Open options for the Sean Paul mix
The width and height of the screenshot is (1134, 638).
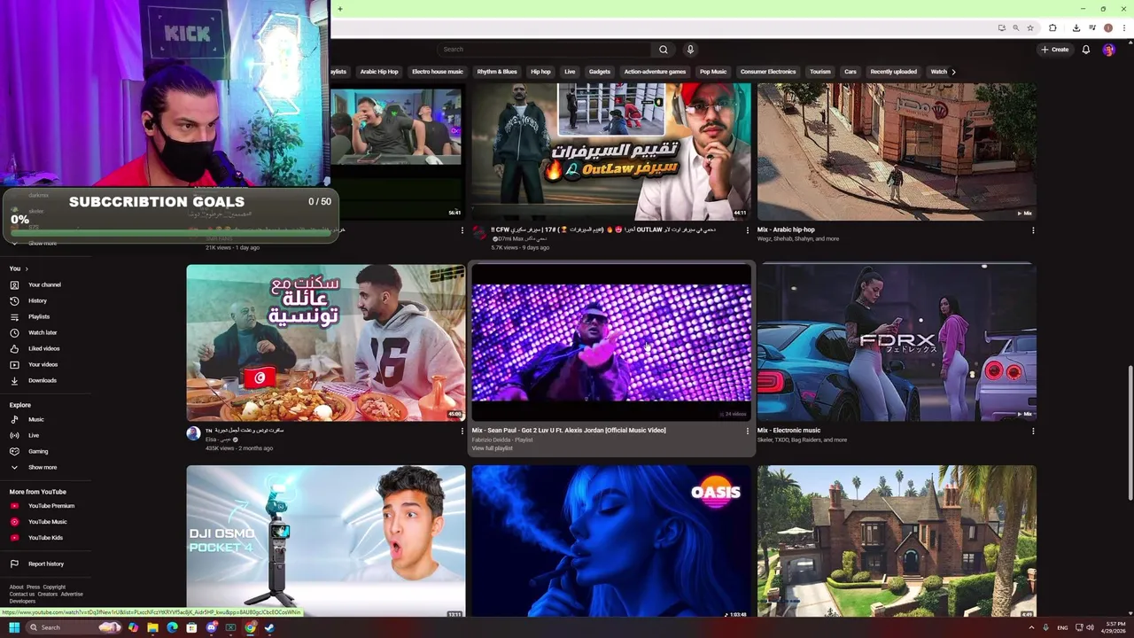pyautogui.click(x=747, y=432)
